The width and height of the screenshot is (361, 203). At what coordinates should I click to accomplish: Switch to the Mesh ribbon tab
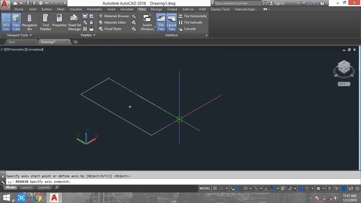(61, 9)
